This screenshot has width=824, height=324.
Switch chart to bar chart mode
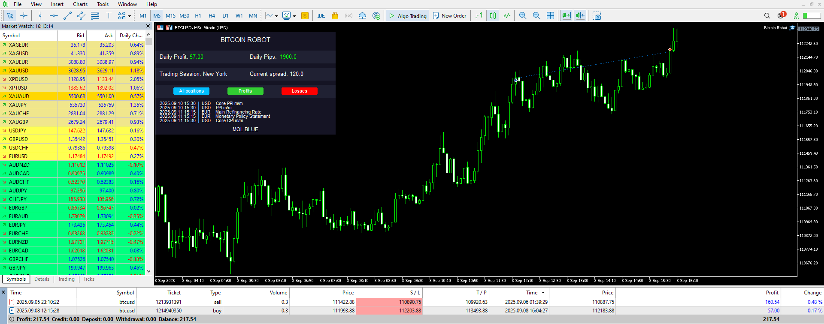point(479,16)
